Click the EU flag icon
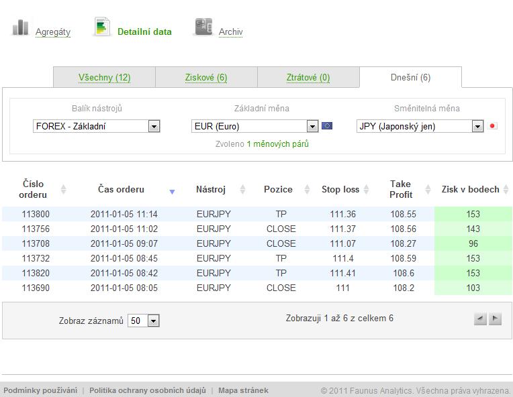Viewport: 513px width, 397px height. click(x=327, y=126)
